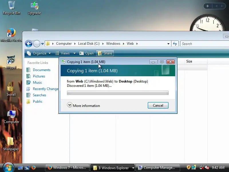Open the address bar history dropdown
229x172 pixels.
point(168,44)
